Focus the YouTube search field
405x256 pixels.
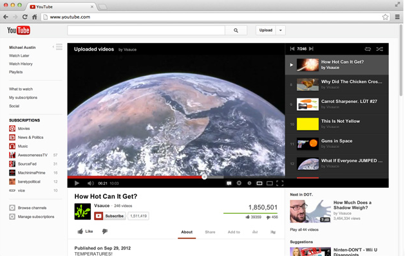146,30
